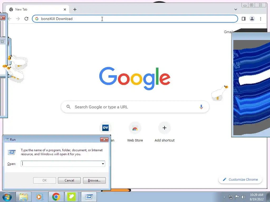Click the network tray icon
This screenshot has height=202, width=270.
(x=230, y=197)
